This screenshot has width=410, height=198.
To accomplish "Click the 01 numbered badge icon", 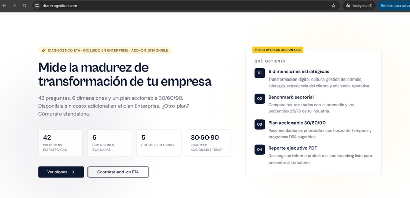I will (x=259, y=73).
